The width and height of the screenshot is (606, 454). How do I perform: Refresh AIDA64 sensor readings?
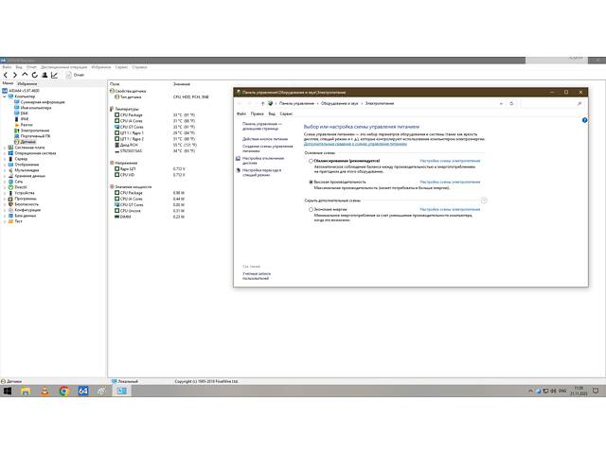(x=35, y=75)
